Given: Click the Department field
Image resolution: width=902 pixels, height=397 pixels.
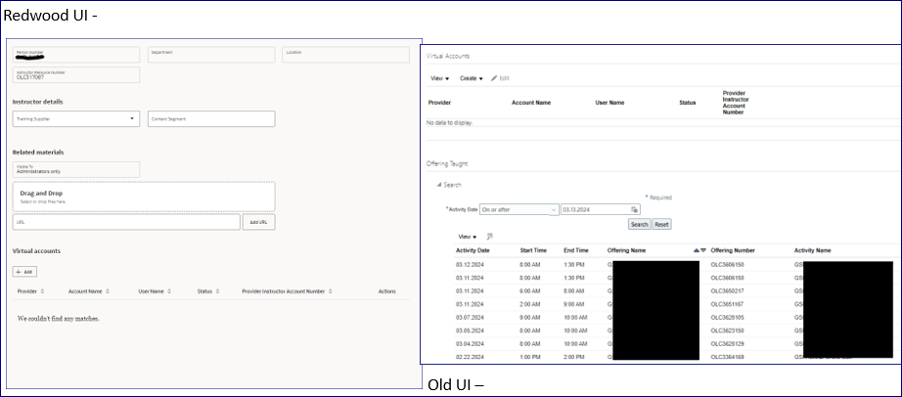Looking at the screenshot, I should [211, 55].
